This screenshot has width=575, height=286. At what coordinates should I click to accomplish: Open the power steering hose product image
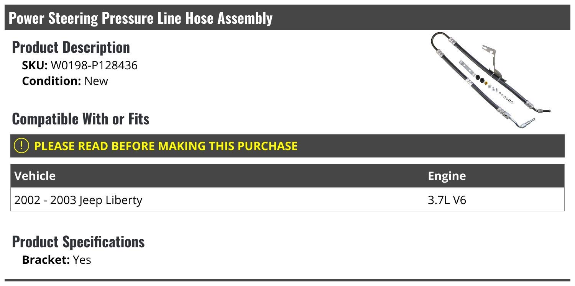[x=491, y=80]
